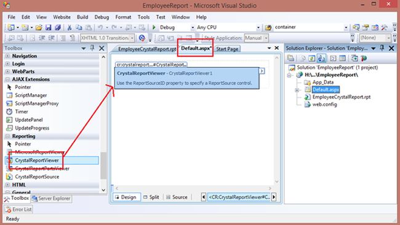Open the Website menu
This screenshot has height=225, width=400.
pyautogui.click(x=62, y=17)
